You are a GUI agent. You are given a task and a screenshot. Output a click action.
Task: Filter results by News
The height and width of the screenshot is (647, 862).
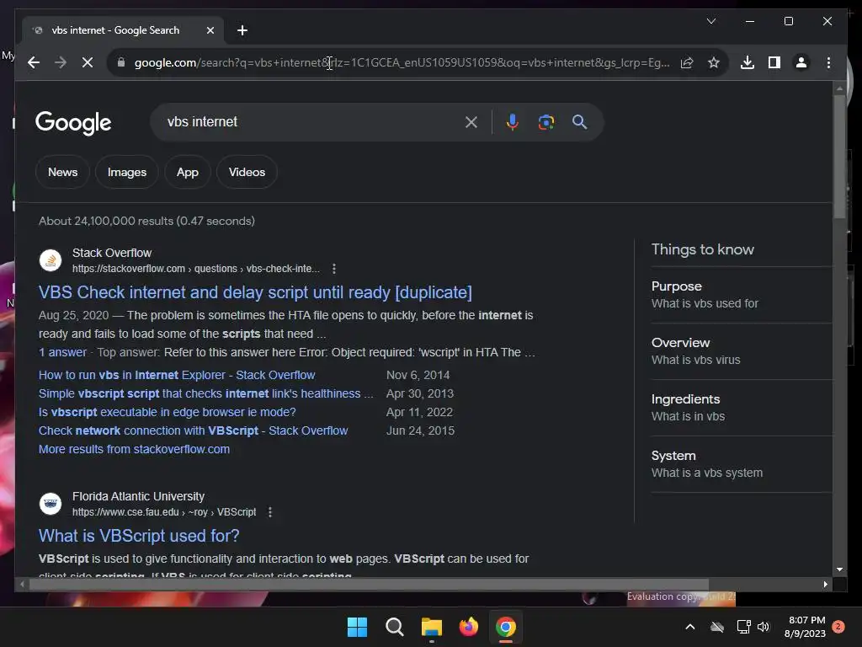[x=62, y=172]
